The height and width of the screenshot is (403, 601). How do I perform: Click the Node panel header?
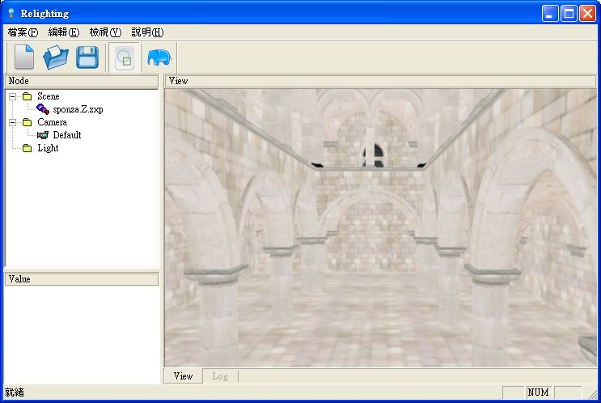[82, 81]
